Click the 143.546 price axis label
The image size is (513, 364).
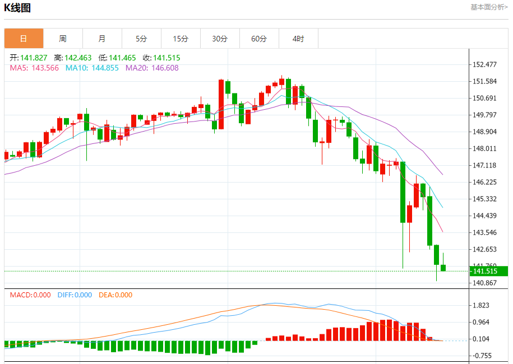484,232
